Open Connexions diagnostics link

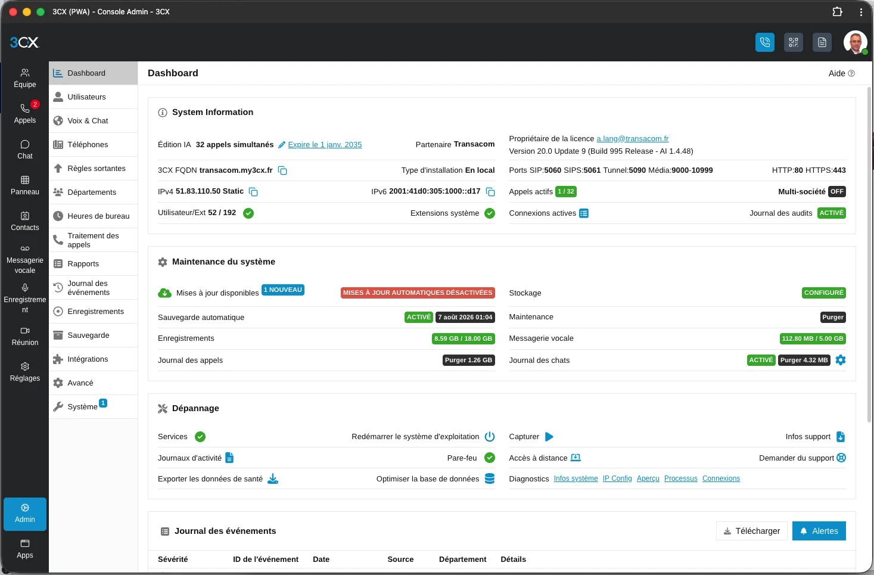tap(721, 478)
